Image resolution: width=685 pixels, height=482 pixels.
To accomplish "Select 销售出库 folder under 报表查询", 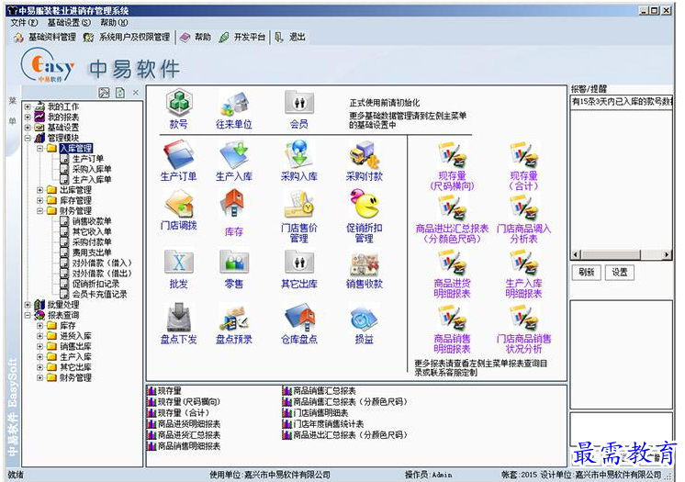I will [75, 346].
